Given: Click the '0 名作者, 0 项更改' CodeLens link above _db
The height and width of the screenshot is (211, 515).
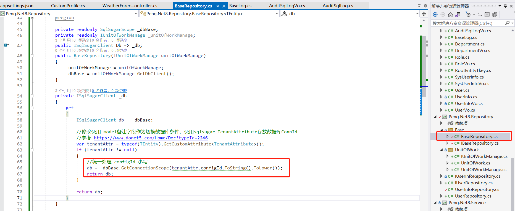Looking at the screenshot, I should pyautogui.click(x=109, y=91).
